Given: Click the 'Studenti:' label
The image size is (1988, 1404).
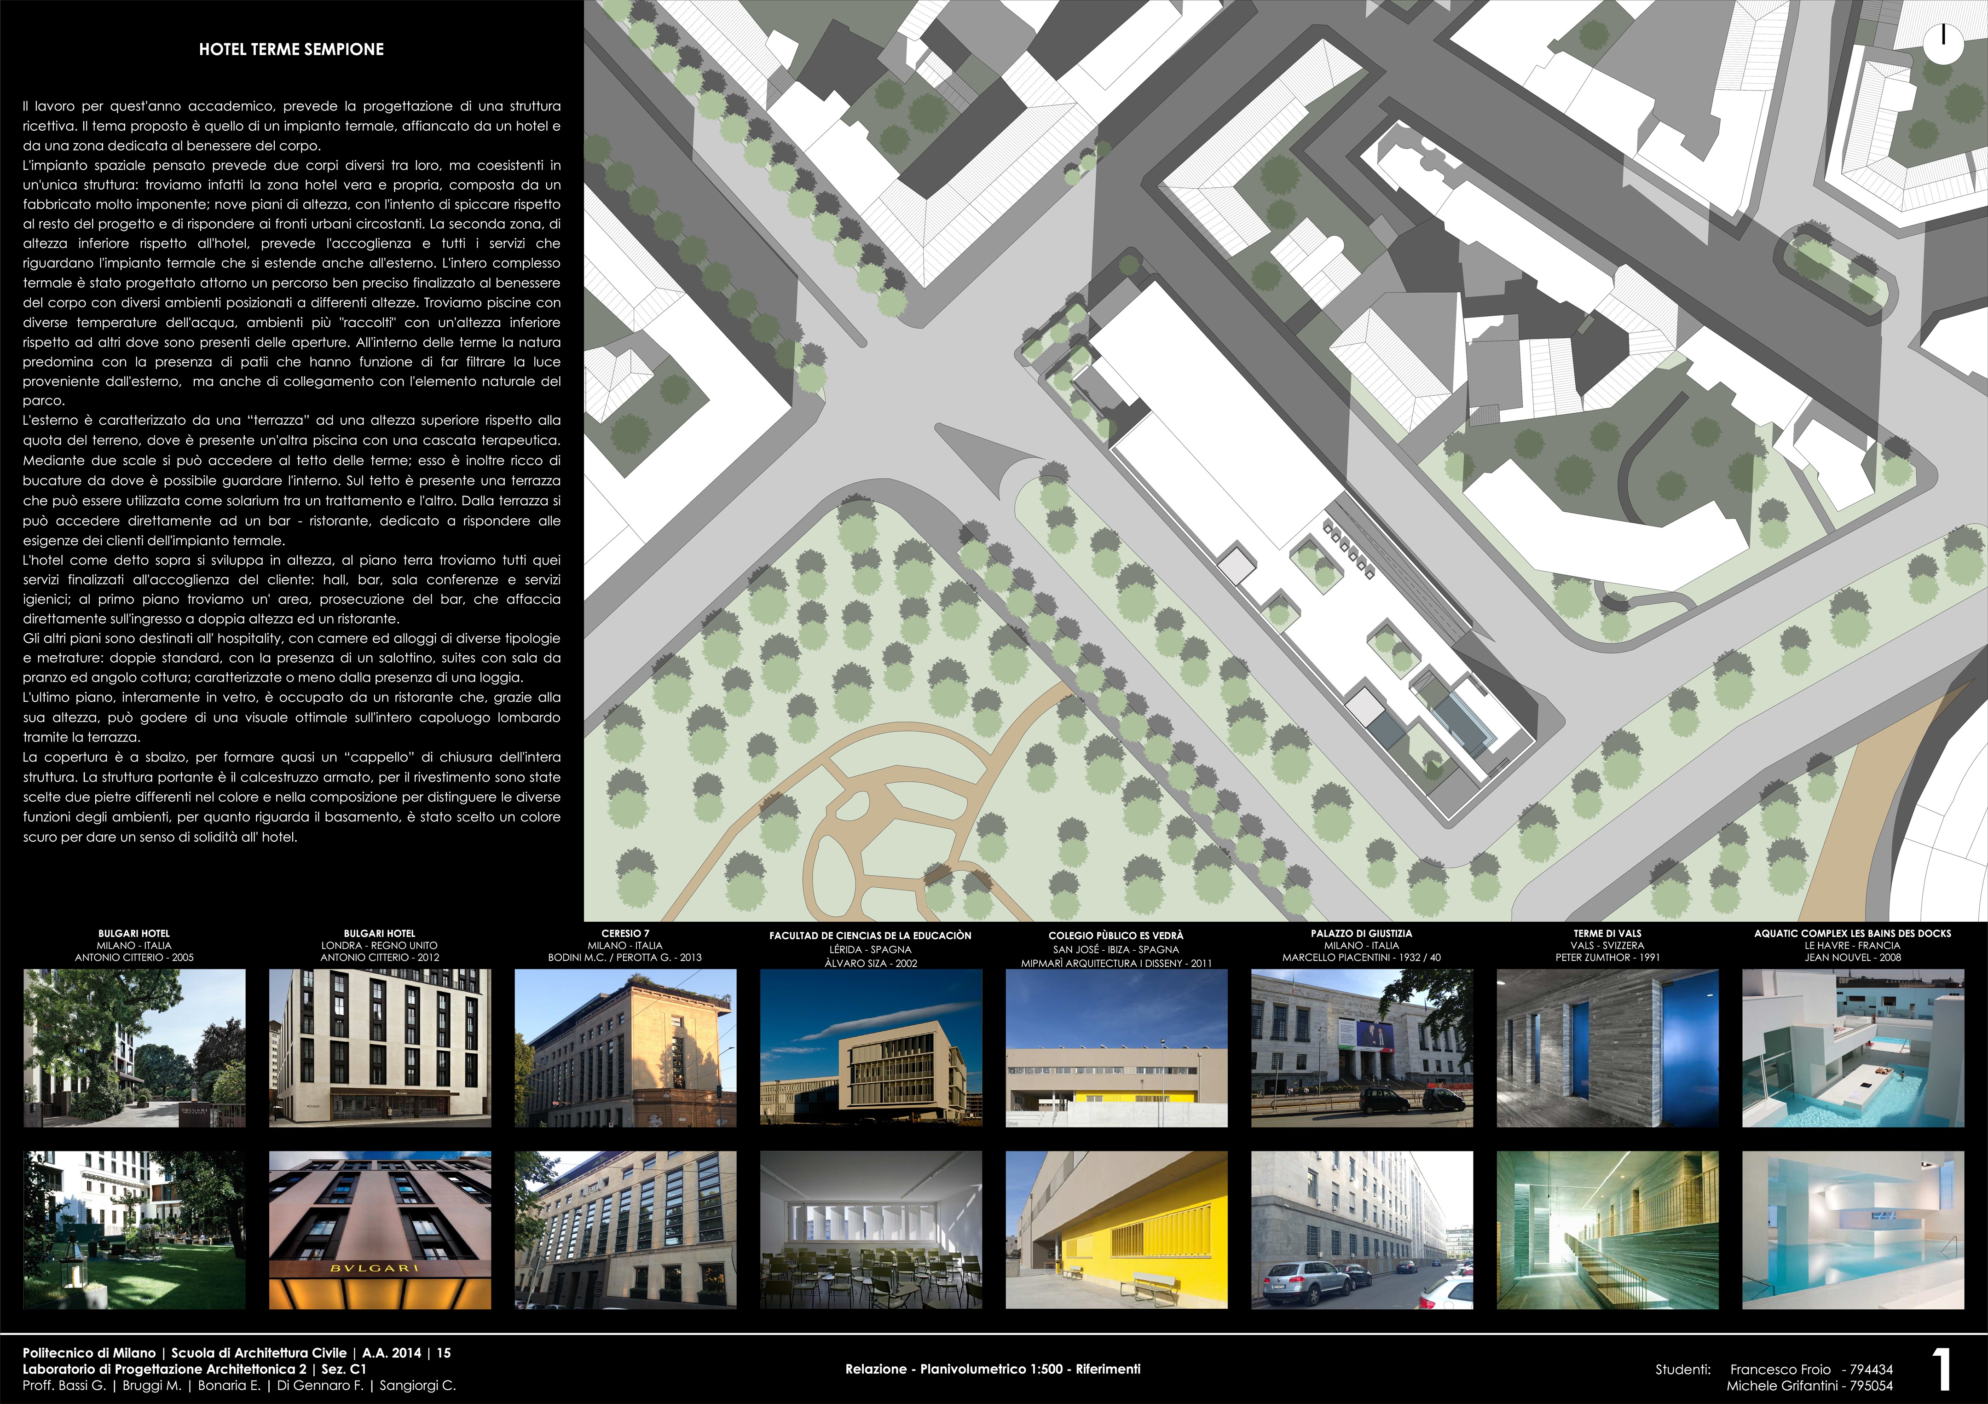Looking at the screenshot, I should [x=1683, y=1369].
